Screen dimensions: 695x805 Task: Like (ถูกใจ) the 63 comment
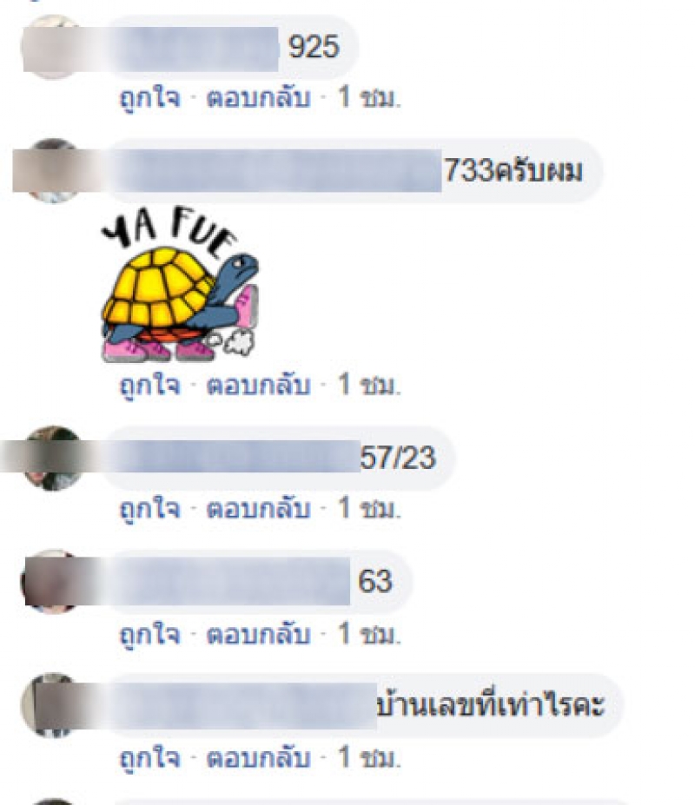(x=150, y=634)
